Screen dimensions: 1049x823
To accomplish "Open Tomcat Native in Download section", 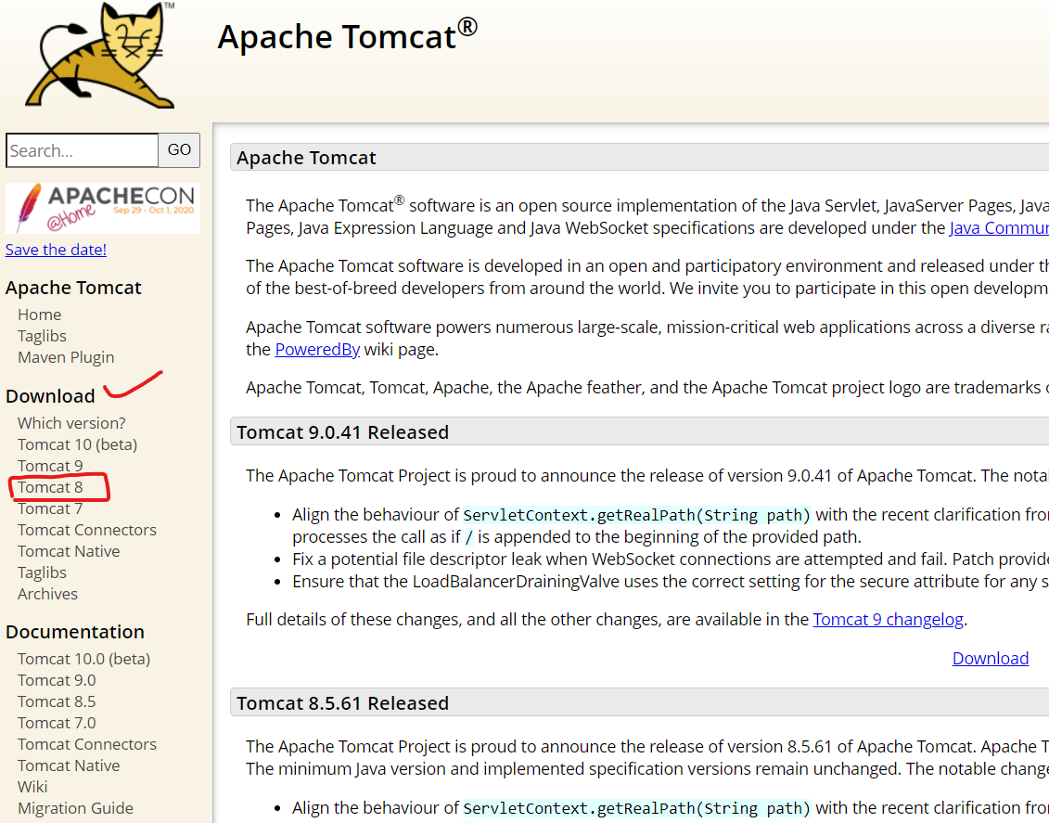I will click(69, 551).
